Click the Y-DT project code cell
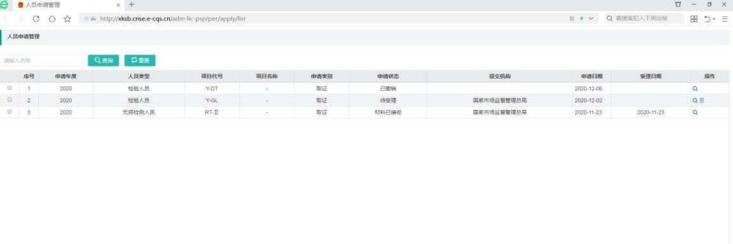733x244 pixels. [x=212, y=88]
